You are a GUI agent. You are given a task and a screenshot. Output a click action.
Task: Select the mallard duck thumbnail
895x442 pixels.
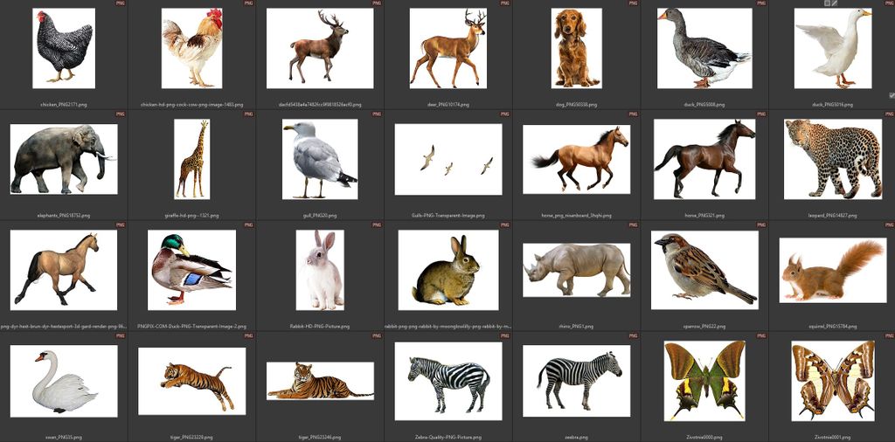(x=191, y=270)
